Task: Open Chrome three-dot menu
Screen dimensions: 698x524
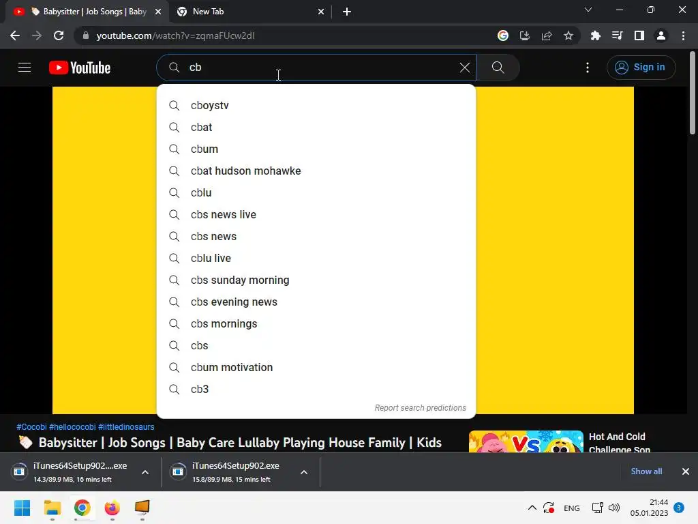Action: coord(683,35)
